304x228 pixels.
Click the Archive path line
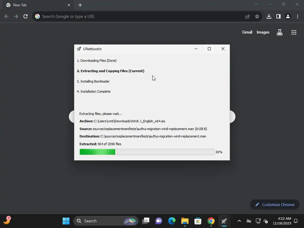[x=122, y=121]
